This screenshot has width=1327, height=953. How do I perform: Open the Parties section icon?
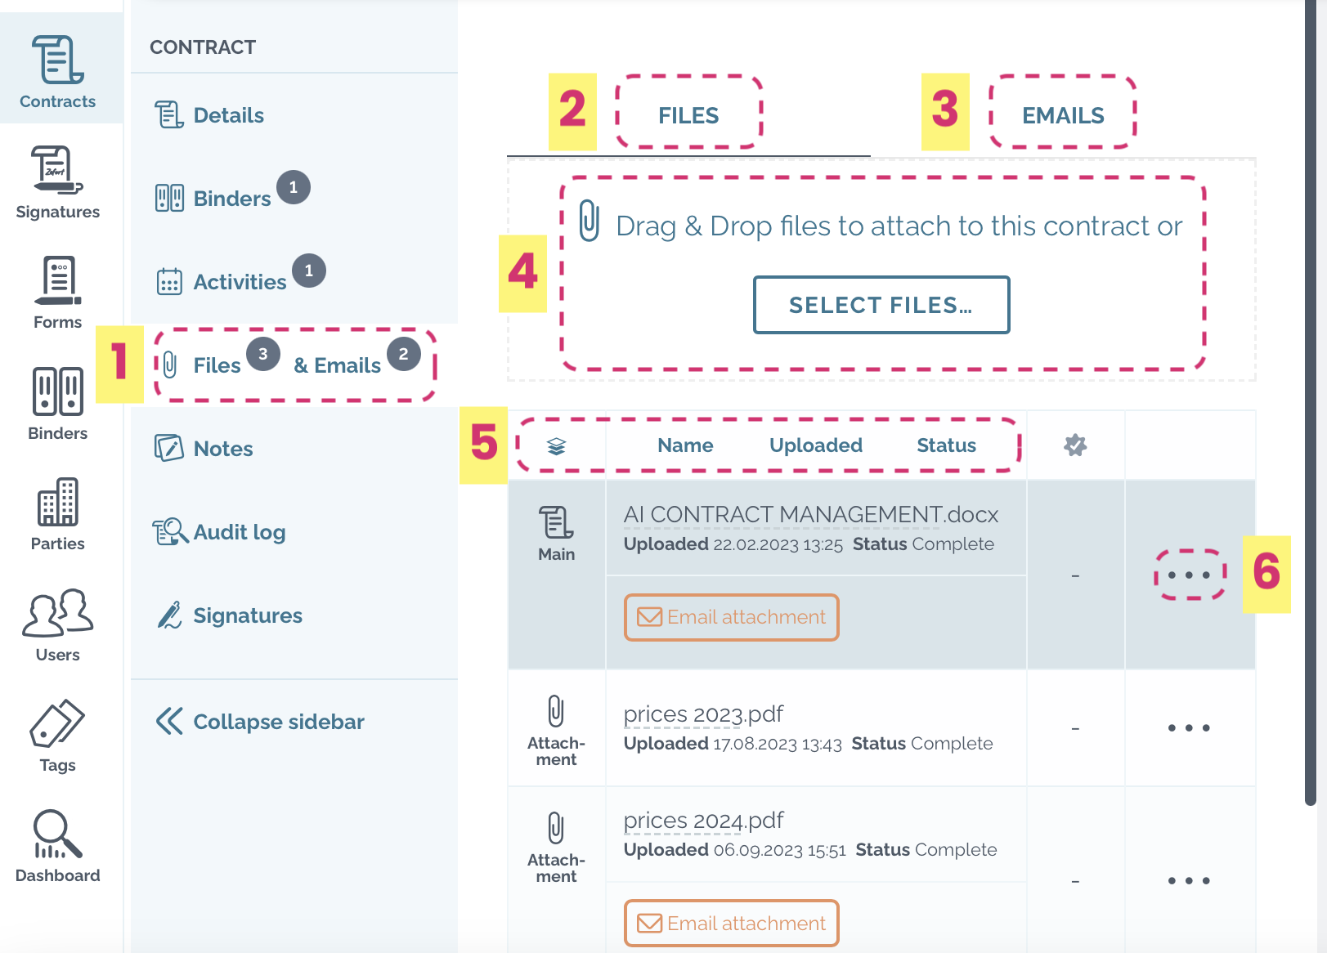[57, 514]
